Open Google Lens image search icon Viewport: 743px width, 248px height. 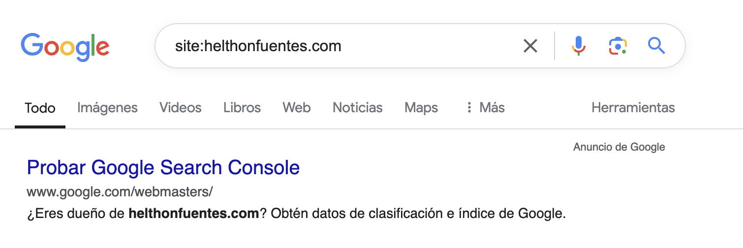618,46
